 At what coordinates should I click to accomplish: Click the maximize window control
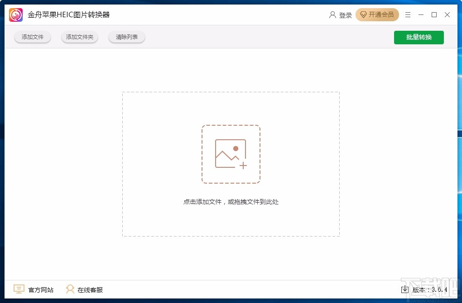pyautogui.click(x=434, y=14)
